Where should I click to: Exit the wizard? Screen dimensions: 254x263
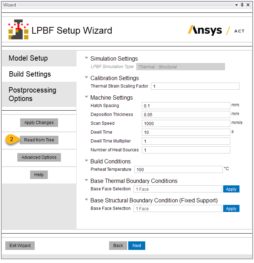click(20, 246)
